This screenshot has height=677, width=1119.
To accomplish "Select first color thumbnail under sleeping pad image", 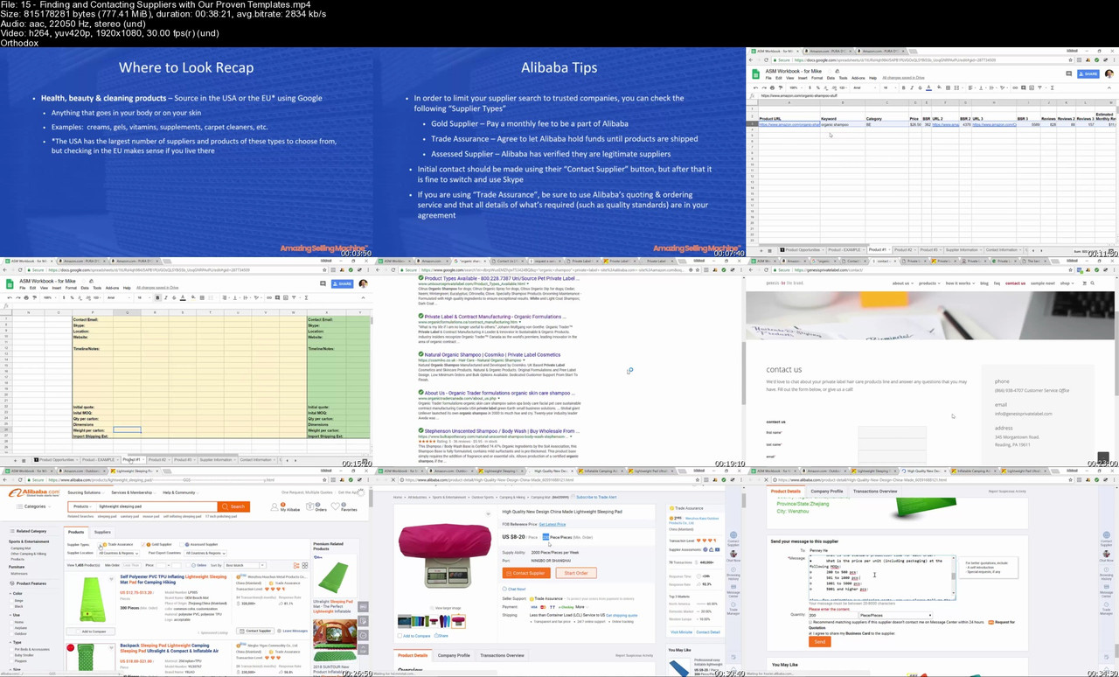I will (x=404, y=622).
